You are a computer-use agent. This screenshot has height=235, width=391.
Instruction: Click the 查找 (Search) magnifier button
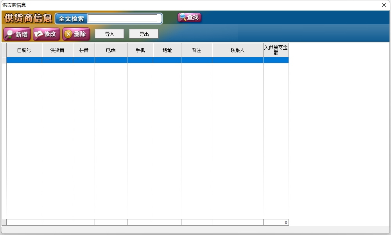tap(189, 18)
